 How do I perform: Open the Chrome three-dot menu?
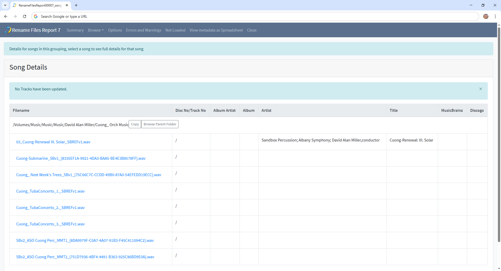click(x=495, y=16)
